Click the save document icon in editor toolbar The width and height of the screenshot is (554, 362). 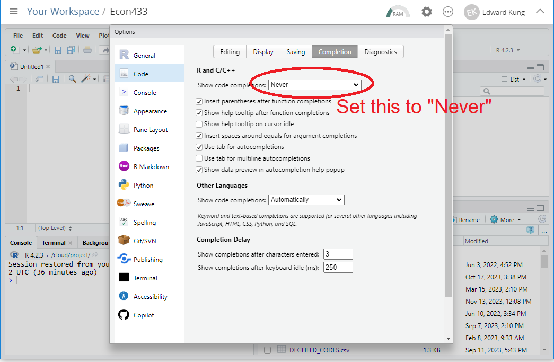56,79
